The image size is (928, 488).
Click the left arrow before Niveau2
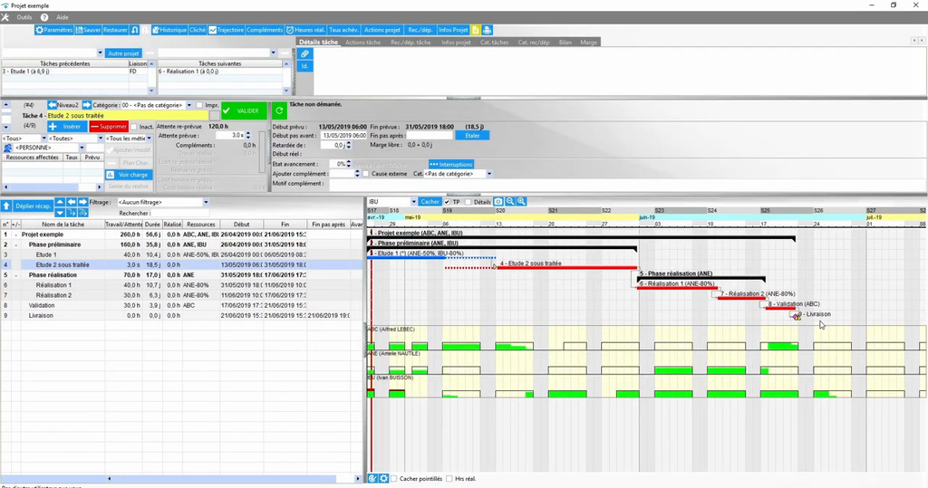click(x=52, y=105)
